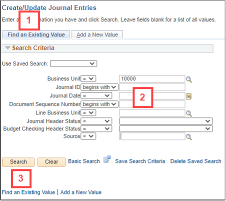The height and width of the screenshot is (201, 226).
Task: Click the Clear button
Action: point(51,162)
